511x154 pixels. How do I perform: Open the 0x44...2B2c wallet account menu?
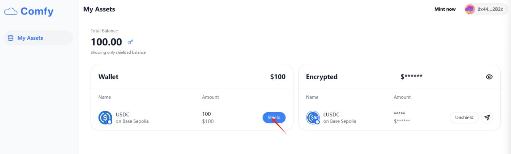click(x=490, y=9)
